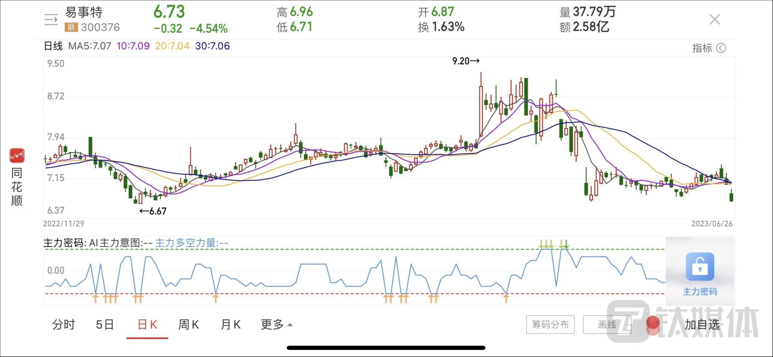Tap the 融 margin trading badge

[x=71, y=28]
